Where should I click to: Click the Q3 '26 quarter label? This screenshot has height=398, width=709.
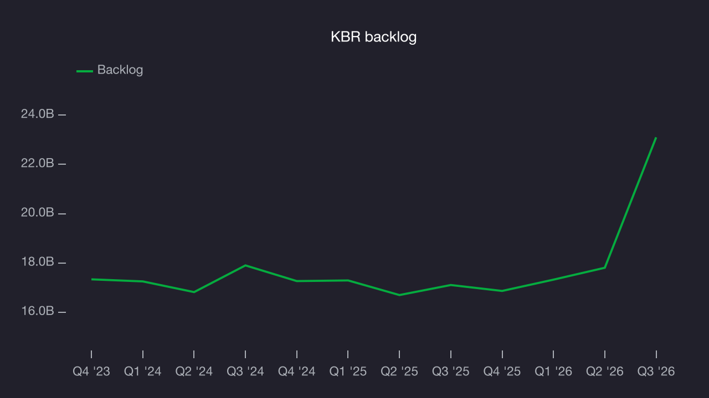click(x=656, y=371)
